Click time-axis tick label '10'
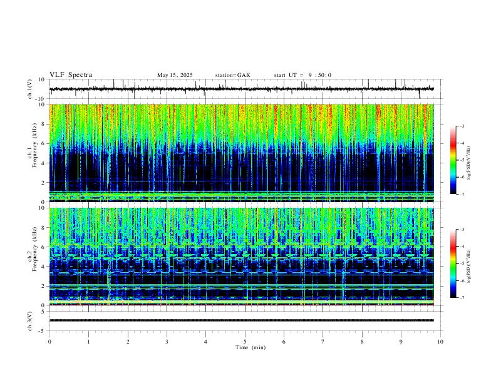The image size is (496, 383). pyautogui.click(x=440, y=342)
